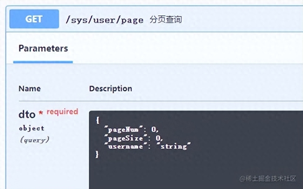Click the red asterisk next to dto
This screenshot has height=189, width=303.
[40, 112]
